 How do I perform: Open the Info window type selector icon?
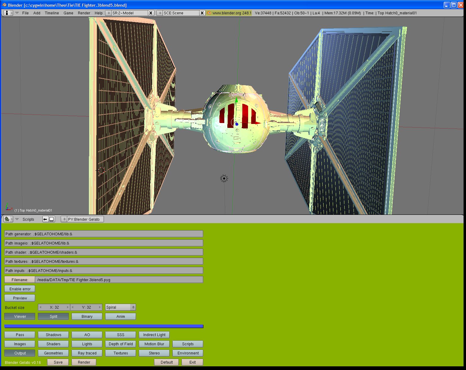coord(8,13)
